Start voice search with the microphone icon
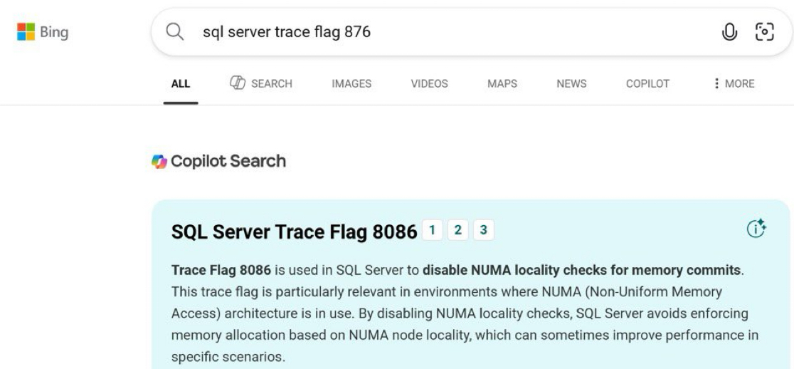The height and width of the screenshot is (369, 794). [728, 33]
